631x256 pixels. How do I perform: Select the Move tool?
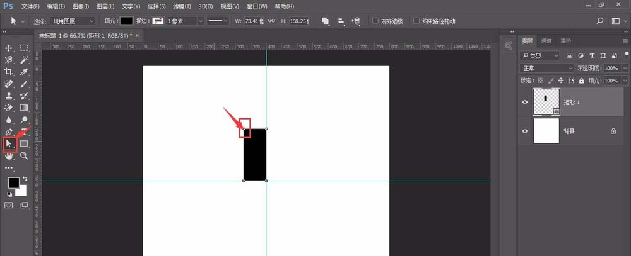pos(8,48)
